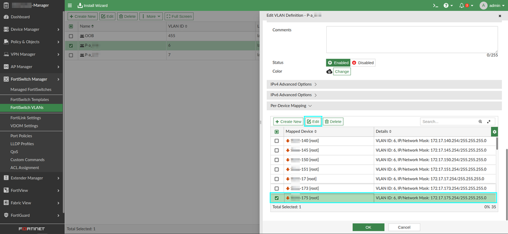Click the AP Manager sidebar icon
The height and width of the screenshot is (234, 508).
tap(6, 67)
